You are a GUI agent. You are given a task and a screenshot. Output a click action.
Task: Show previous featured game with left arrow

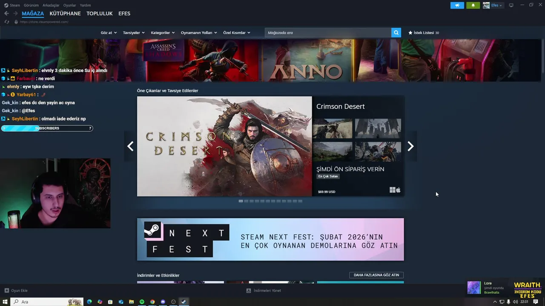(x=130, y=146)
